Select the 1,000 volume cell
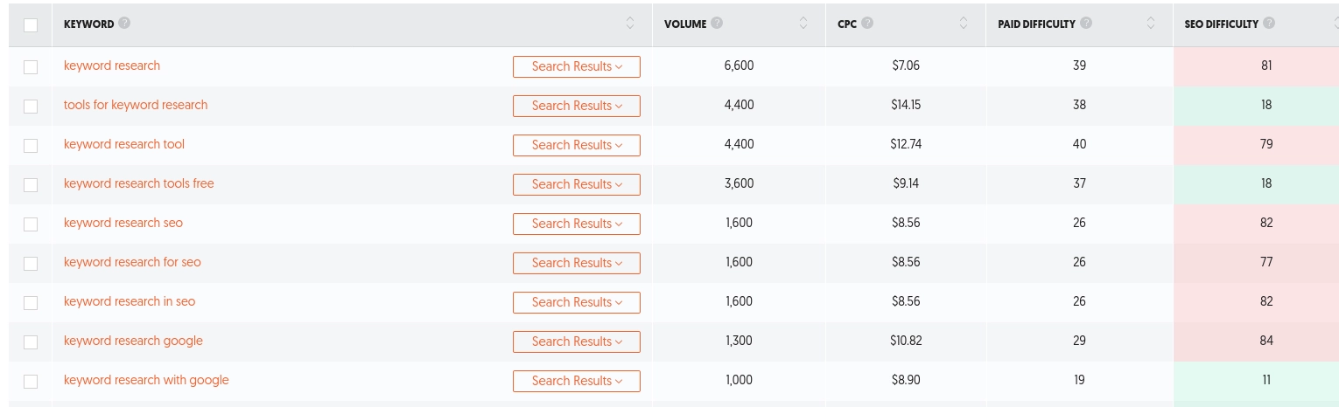 pyautogui.click(x=740, y=380)
